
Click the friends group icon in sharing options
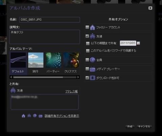[x=92, y=36]
